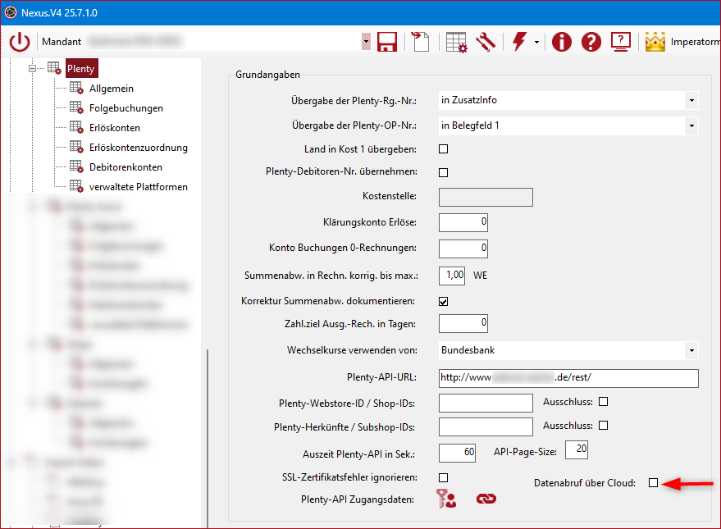Enable Plenty-Debitoren-Nr. übernehmen checkbox
Image resolution: width=721 pixels, height=529 pixels.
point(443,172)
